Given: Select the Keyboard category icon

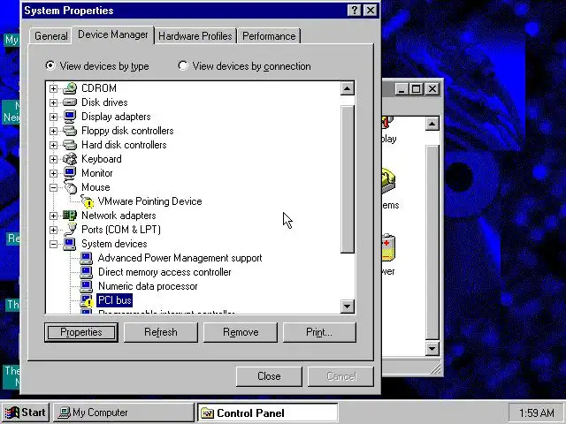Looking at the screenshot, I should point(70,159).
